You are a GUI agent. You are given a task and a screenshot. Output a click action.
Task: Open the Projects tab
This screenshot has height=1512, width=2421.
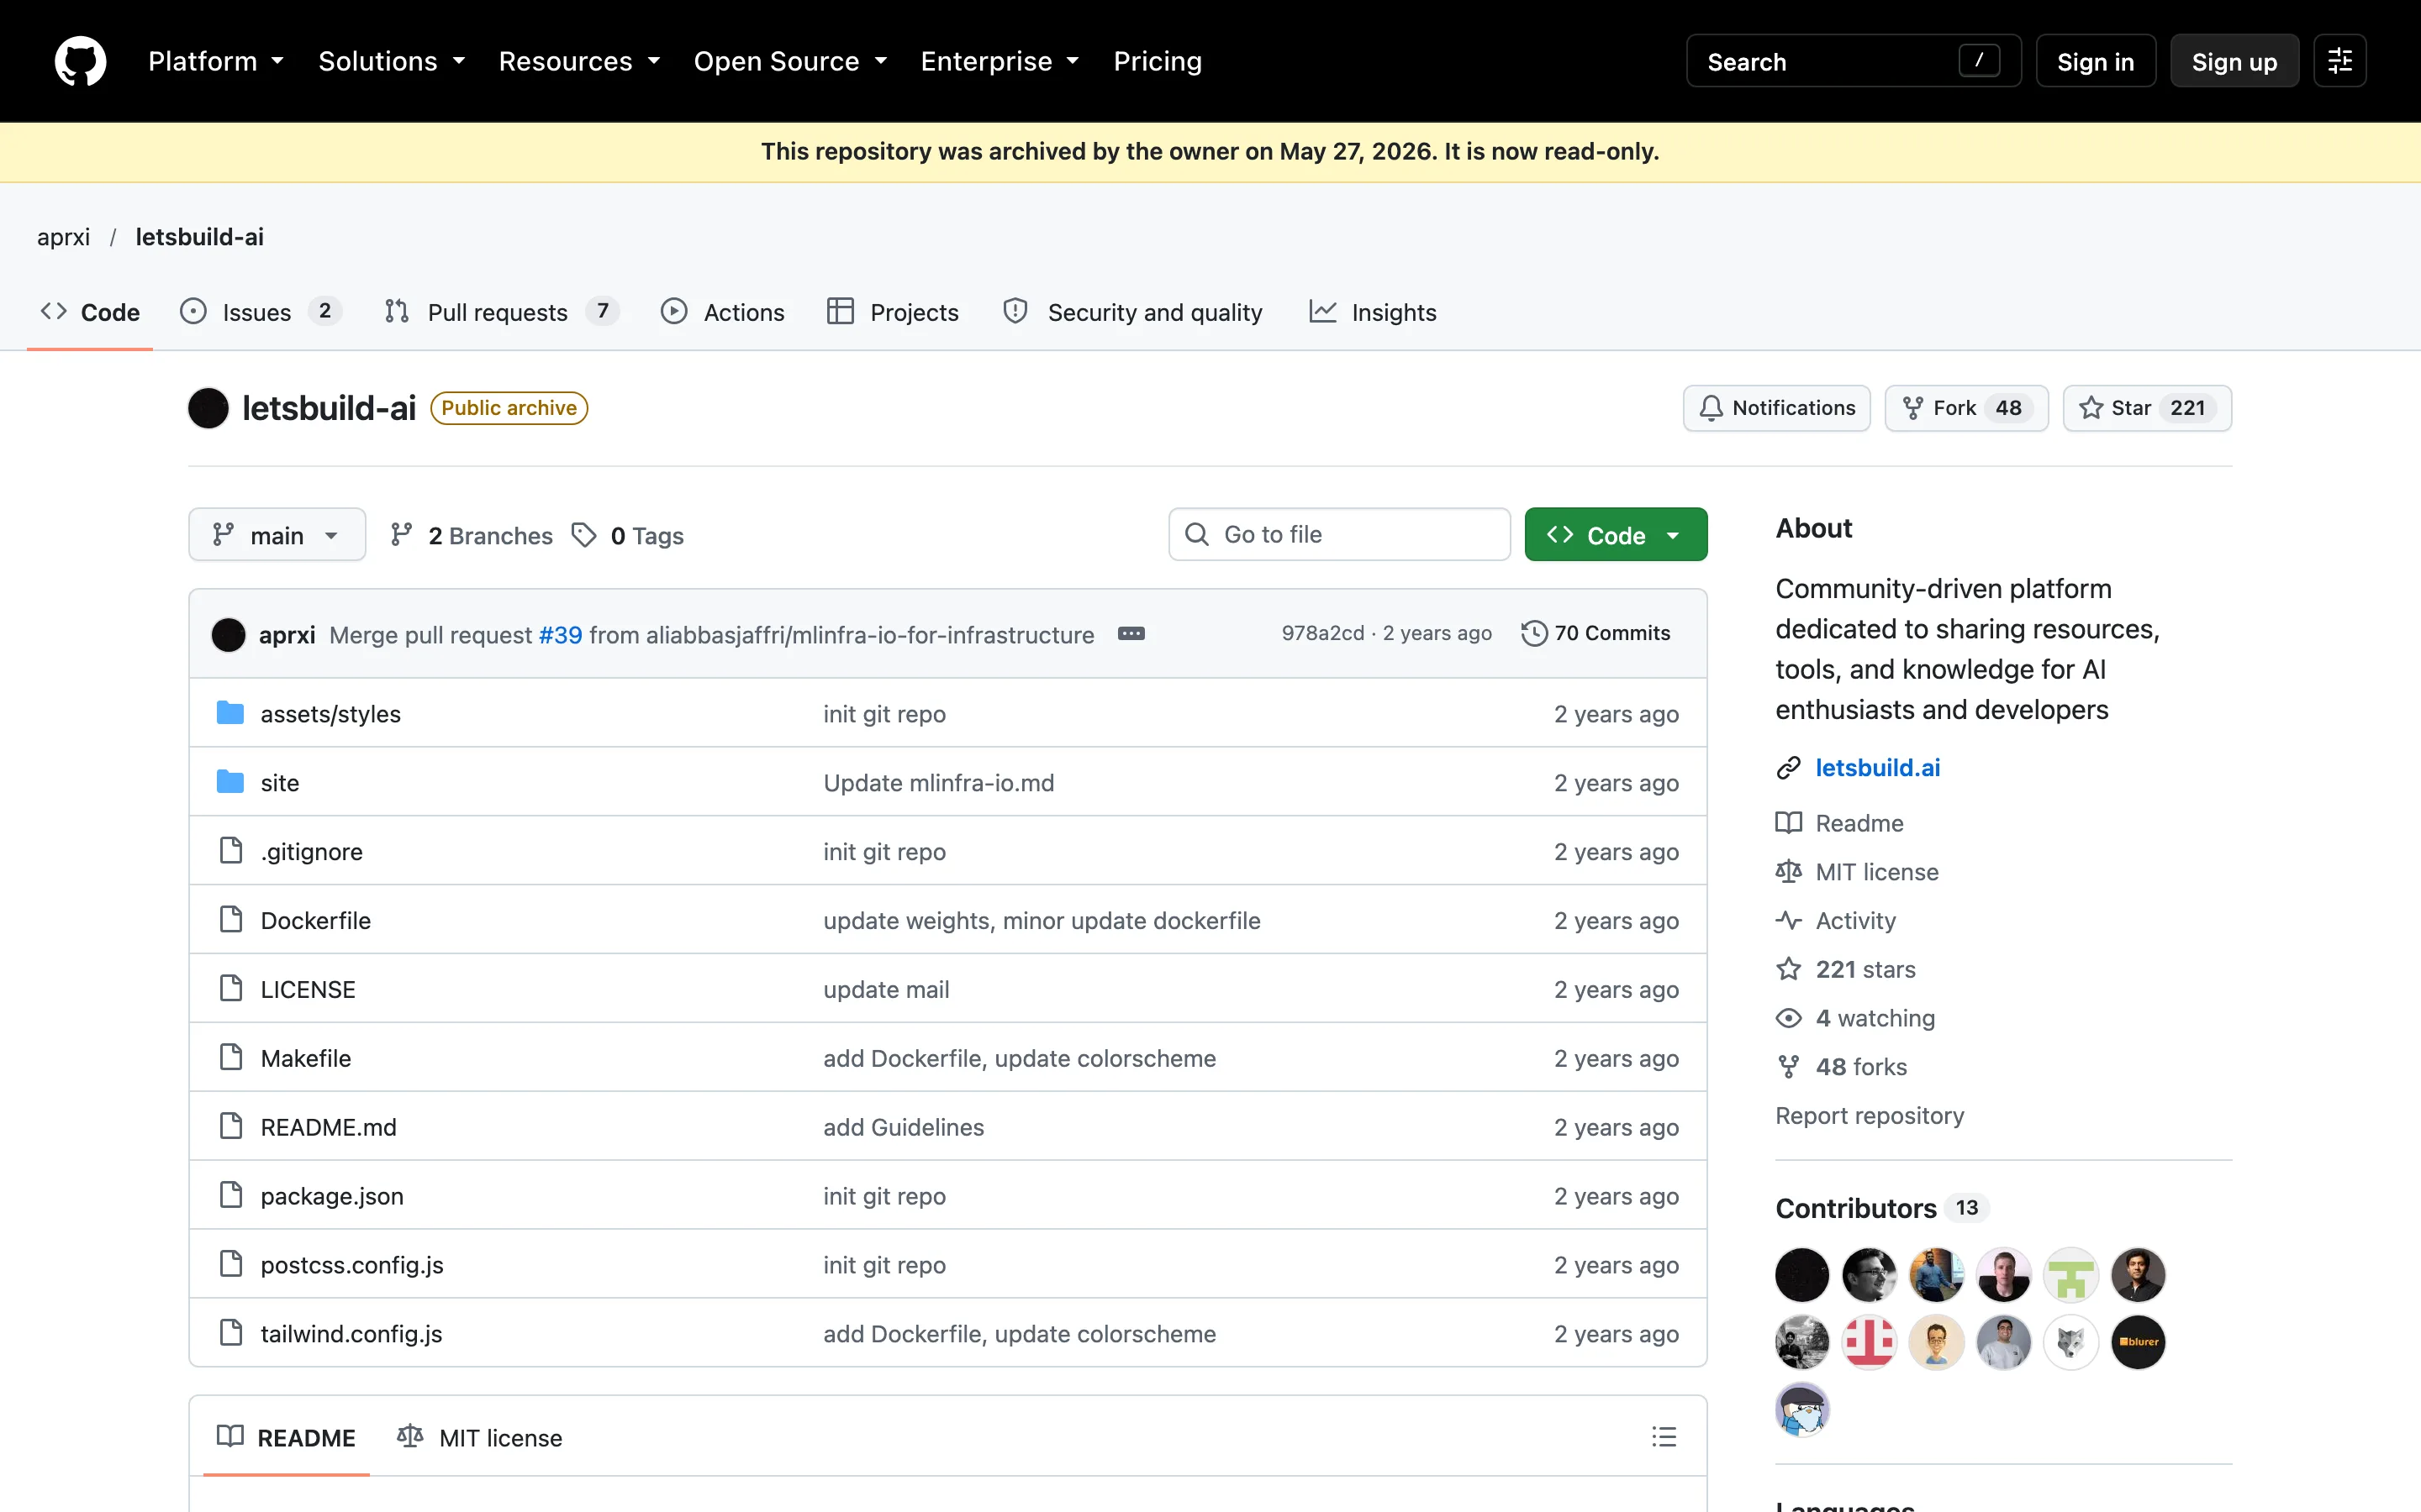click(893, 312)
